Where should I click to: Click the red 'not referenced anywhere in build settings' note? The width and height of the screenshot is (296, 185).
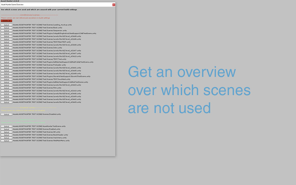point(25,18)
